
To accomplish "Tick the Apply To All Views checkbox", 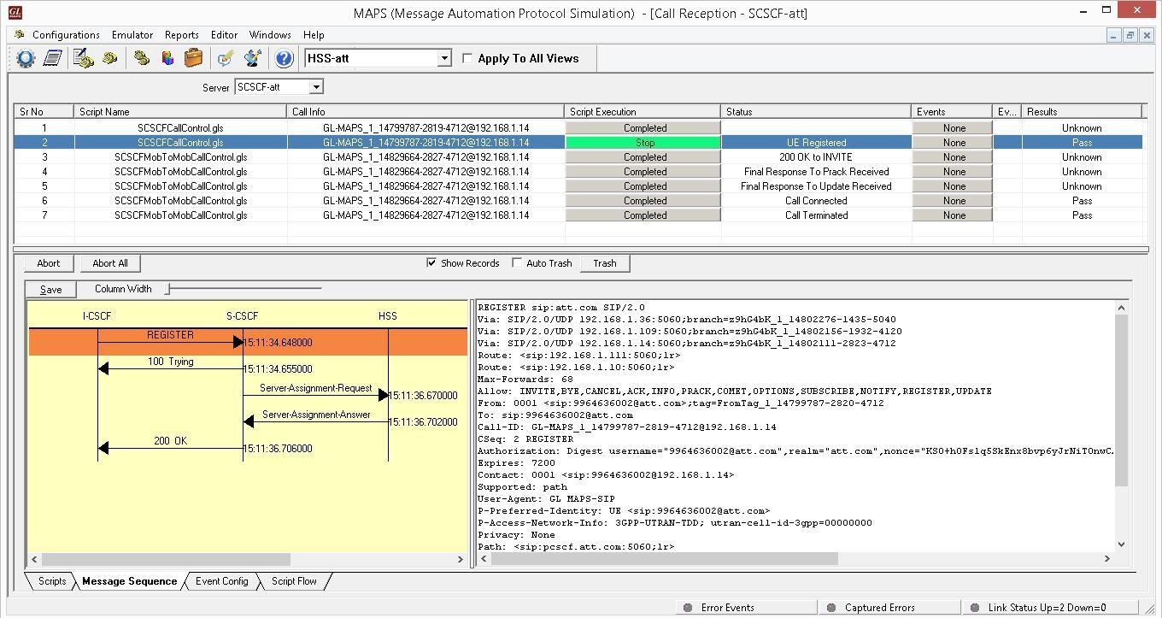I will (x=467, y=58).
